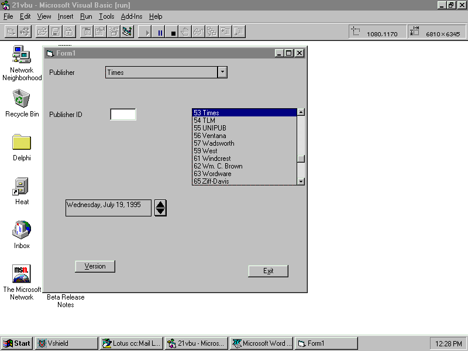The image size is (468, 351).
Task: Open Instant Watch via the eyeglasses icon
Action: [x=199, y=32]
